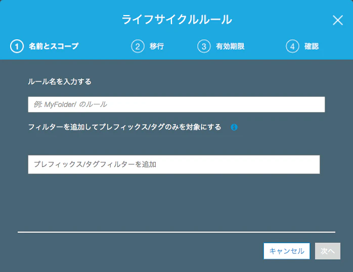The image size is (353, 272).
Task: Click the フィルターを追加してプレフィックス/タグのみを対象にする label
Action: (124, 127)
